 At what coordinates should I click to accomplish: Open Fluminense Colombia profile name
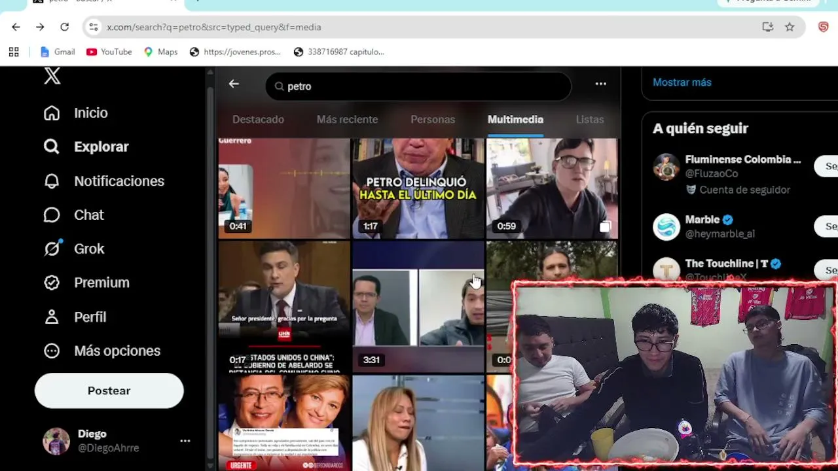click(x=742, y=159)
